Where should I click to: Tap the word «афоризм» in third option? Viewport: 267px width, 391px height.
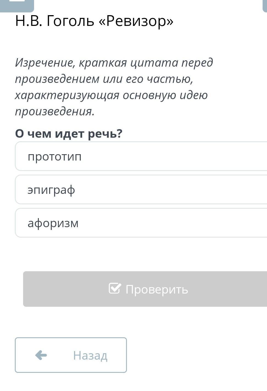coord(53,223)
